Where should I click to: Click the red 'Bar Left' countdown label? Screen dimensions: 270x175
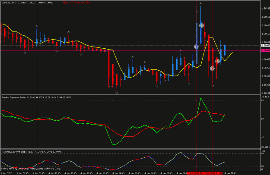tap(76, 3)
